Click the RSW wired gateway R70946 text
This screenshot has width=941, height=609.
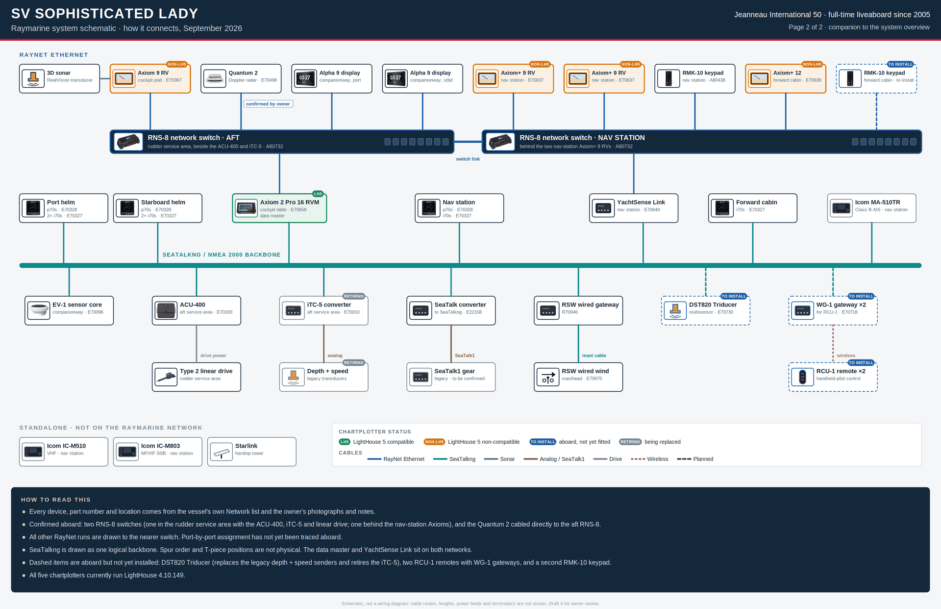pos(570,312)
